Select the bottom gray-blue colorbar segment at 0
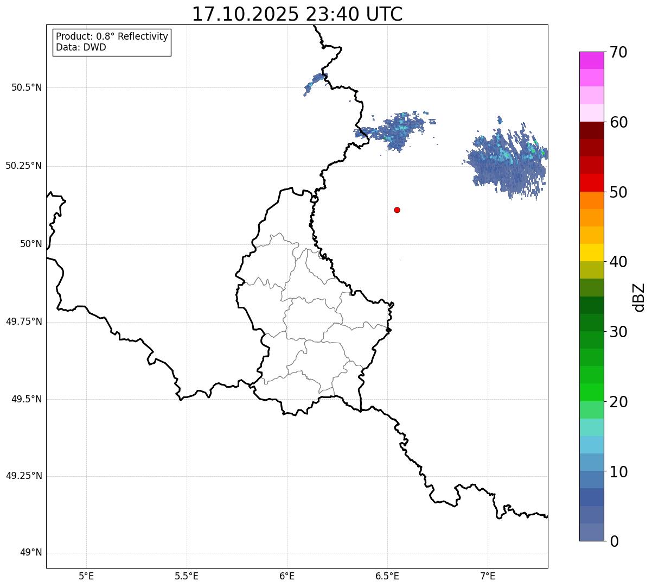This screenshot has height=587, width=652. click(x=591, y=532)
